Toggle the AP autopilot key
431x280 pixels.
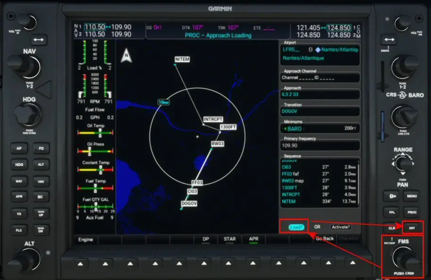pyautogui.click(x=19, y=148)
